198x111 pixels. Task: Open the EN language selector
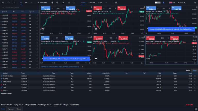pos(172,3)
